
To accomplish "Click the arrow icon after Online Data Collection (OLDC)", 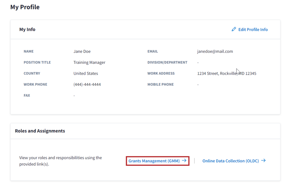I will (x=263, y=160).
